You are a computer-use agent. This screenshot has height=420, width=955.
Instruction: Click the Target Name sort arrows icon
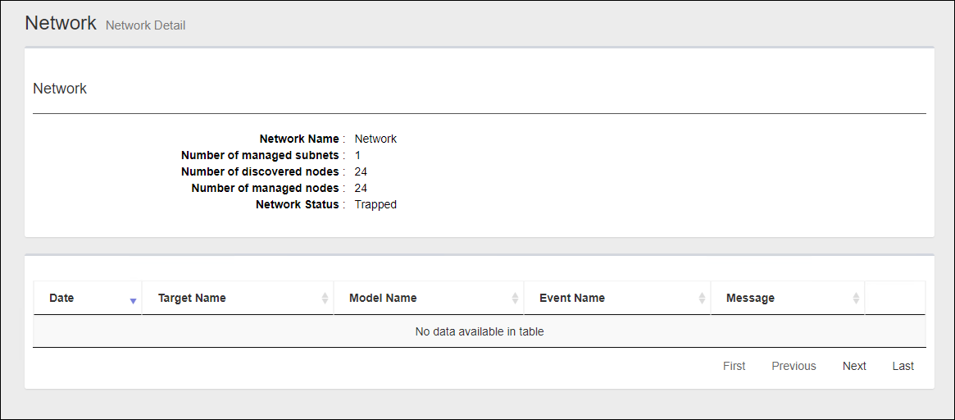(325, 299)
